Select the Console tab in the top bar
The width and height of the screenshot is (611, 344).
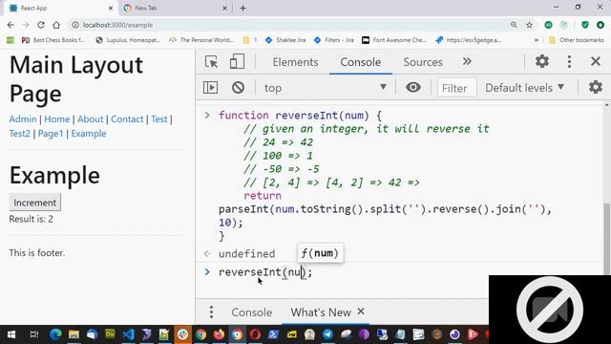pyautogui.click(x=361, y=62)
